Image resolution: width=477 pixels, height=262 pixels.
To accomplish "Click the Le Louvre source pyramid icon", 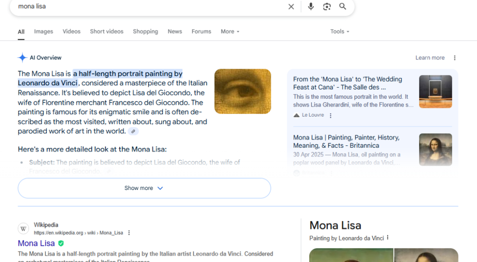I will [296, 115].
